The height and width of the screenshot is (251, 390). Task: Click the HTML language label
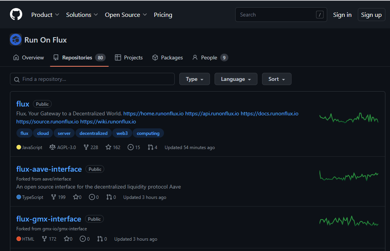click(x=28, y=239)
